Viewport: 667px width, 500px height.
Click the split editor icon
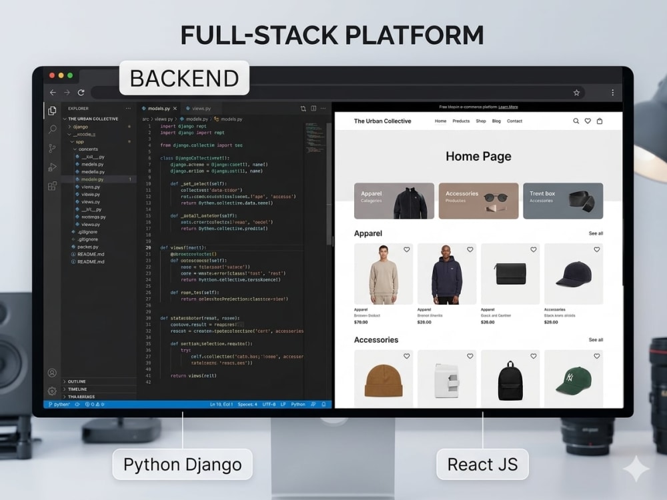(313, 109)
